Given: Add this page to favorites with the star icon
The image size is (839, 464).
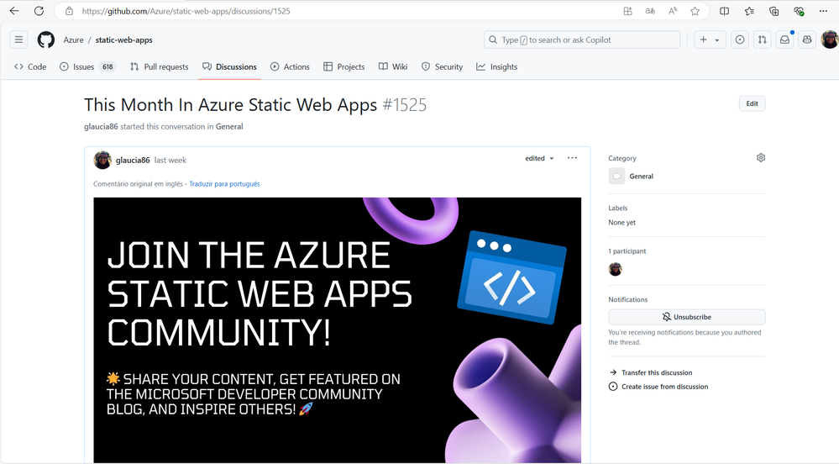Looking at the screenshot, I should (x=695, y=11).
